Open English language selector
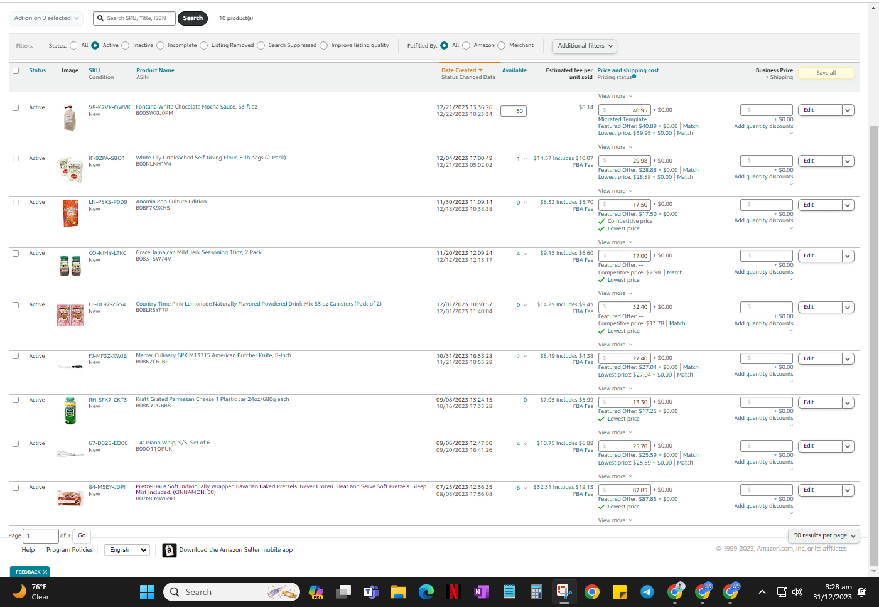Viewport: 879px width, 607px height. (127, 550)
